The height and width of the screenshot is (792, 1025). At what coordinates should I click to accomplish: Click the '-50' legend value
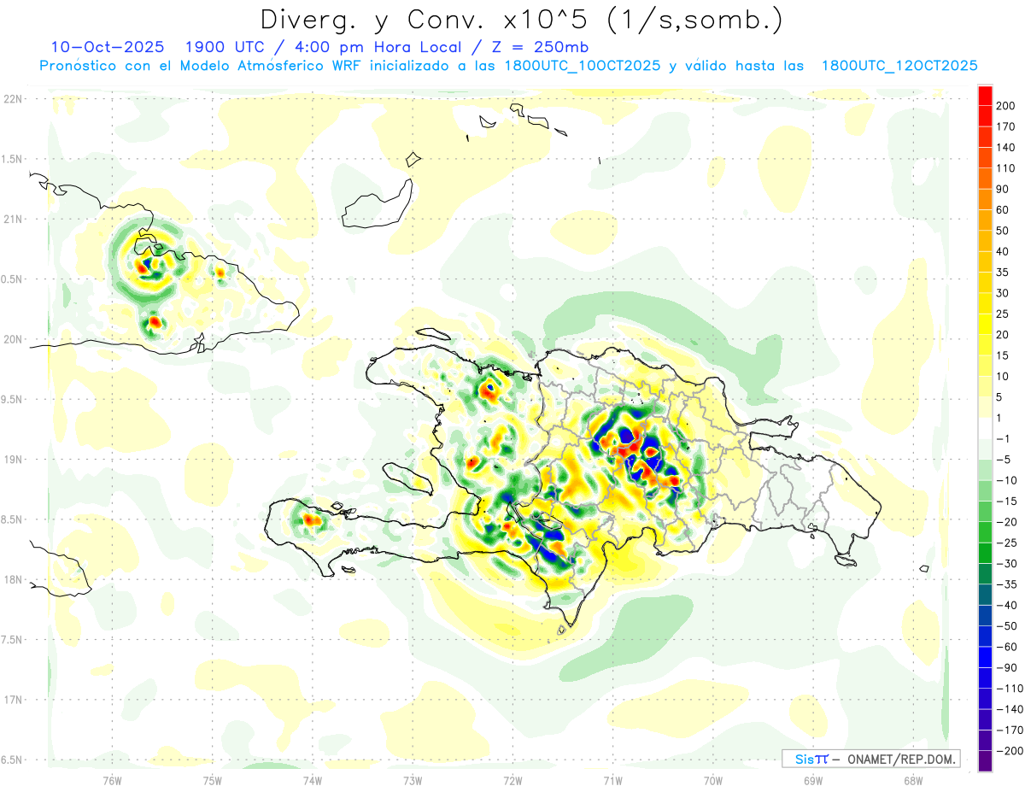click(1009, 626)
